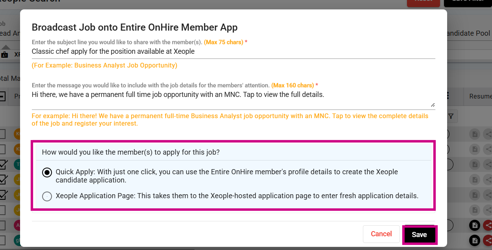Open the black resume icon in the second-to-last row

click(x=475, y=225)
